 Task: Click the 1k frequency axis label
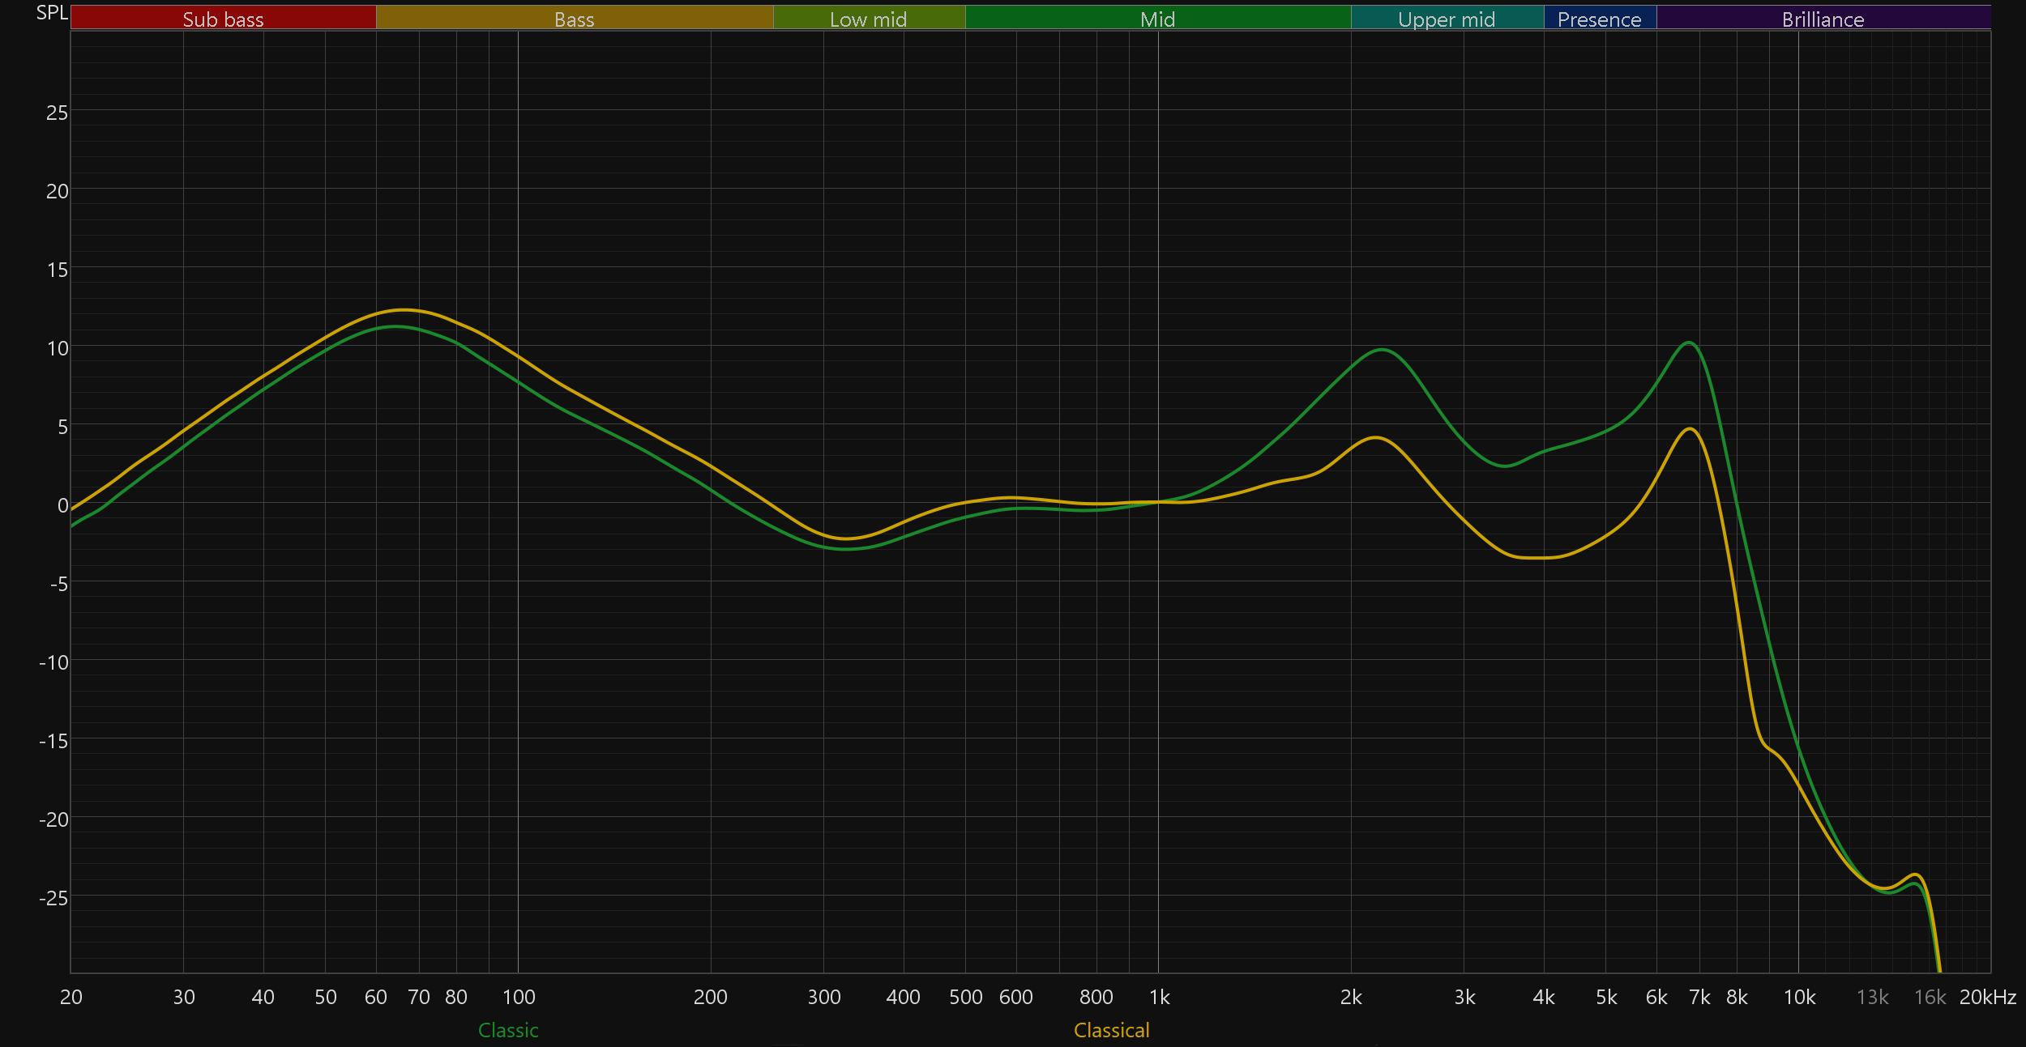click(x=1159, y=997)
